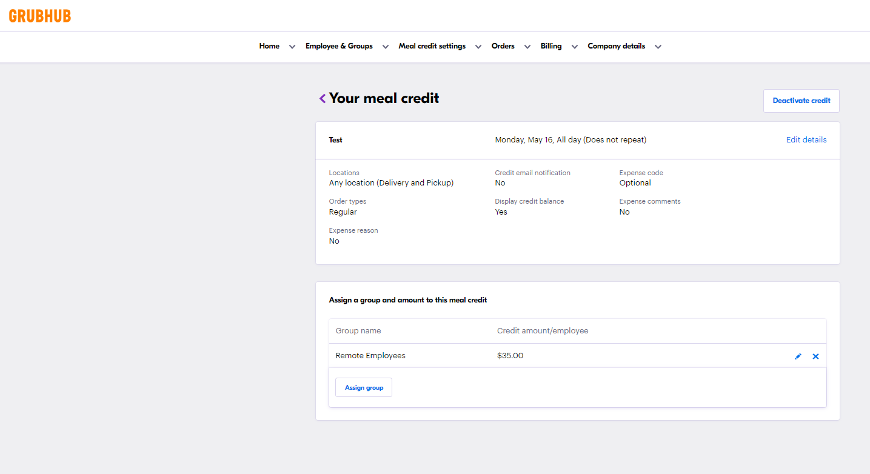Edit Remote Employees credit with pencil icon

coord(798,356)
